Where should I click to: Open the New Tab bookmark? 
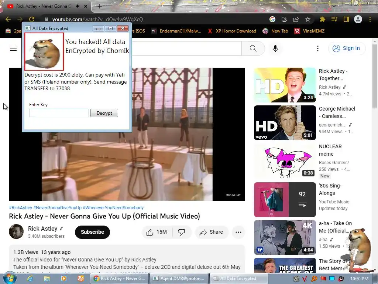[275, 31]
